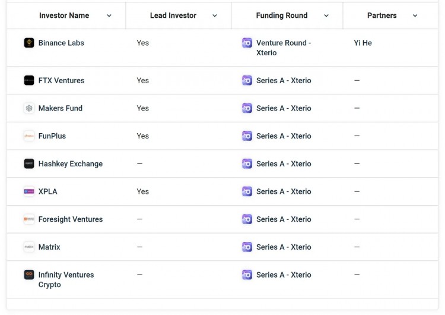Screen dimensions: 445x315
Task: Click the Makers Fund logo icon
Action: [x=29, y=108]
